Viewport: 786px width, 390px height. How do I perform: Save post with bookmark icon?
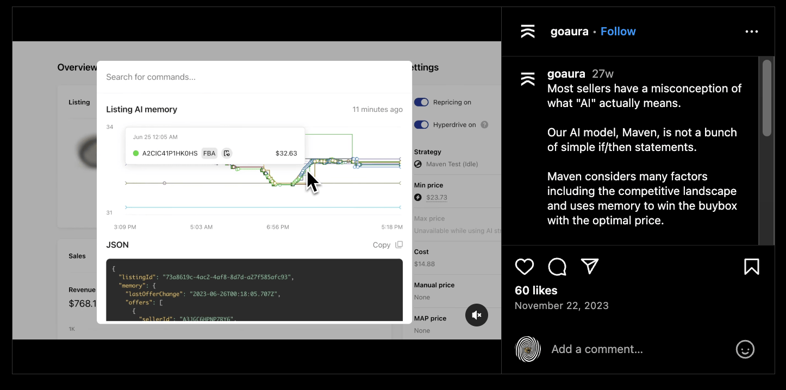[x=751, y=267]
